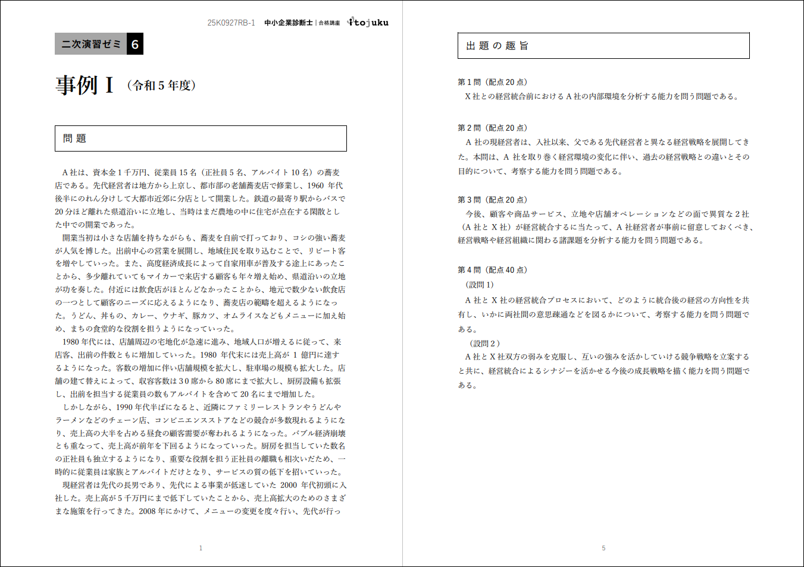The image size is (804, 567).
Task: Click the 出題の趣旨 heading box
Action: tap(603, 46)
